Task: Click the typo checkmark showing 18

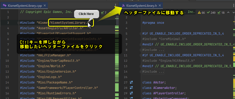Action: (x=219, y=13)
